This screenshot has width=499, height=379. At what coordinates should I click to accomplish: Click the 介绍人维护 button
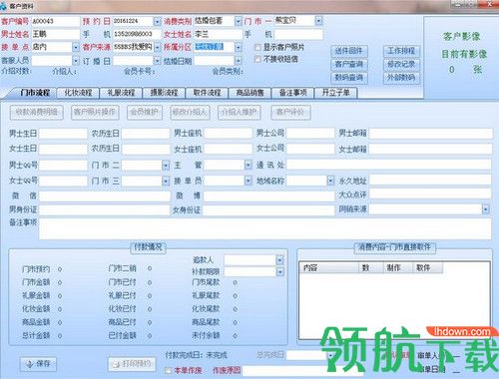coord(240,113)
